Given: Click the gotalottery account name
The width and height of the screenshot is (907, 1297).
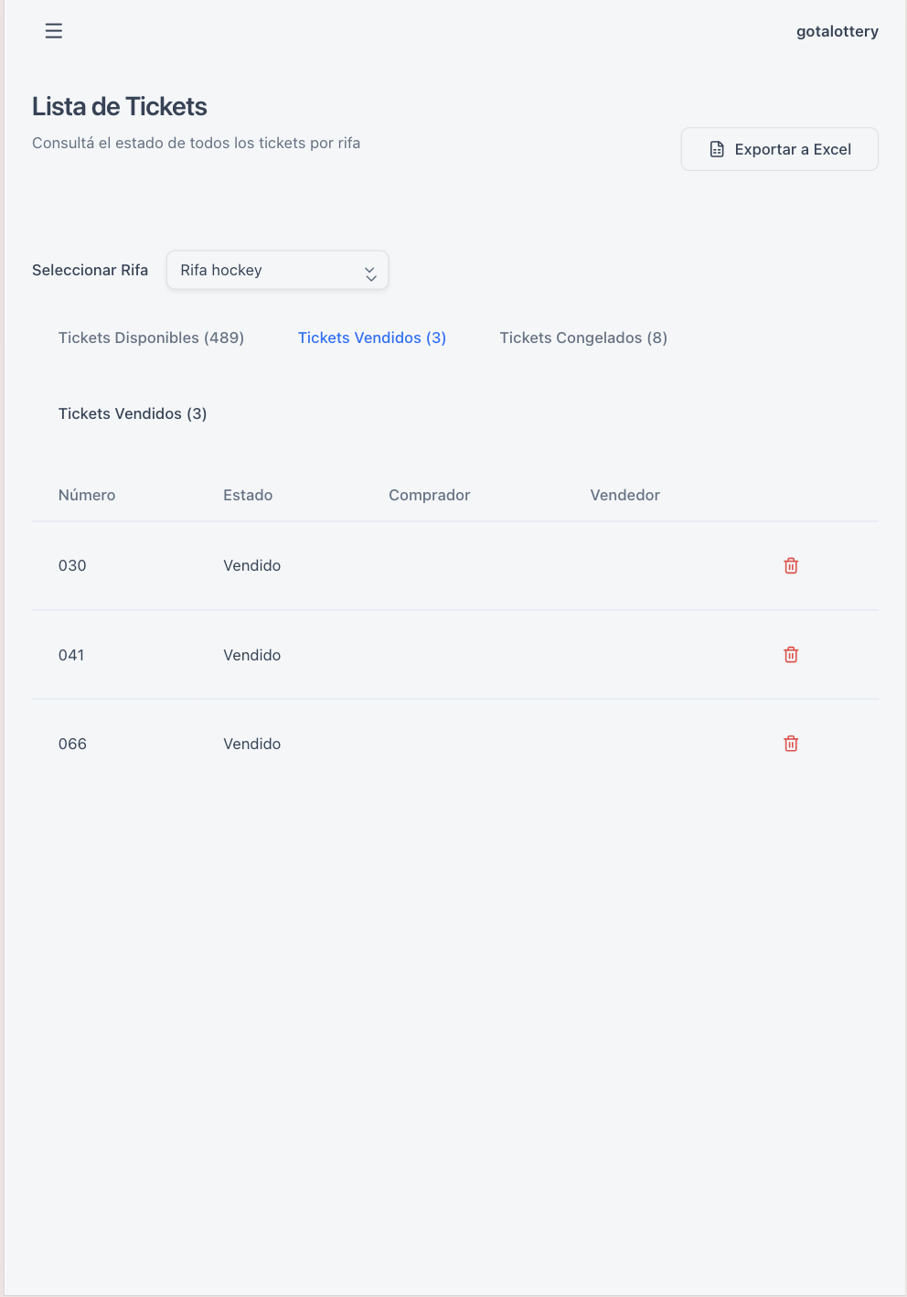Looking at the screenshot, I should (838, 31).
